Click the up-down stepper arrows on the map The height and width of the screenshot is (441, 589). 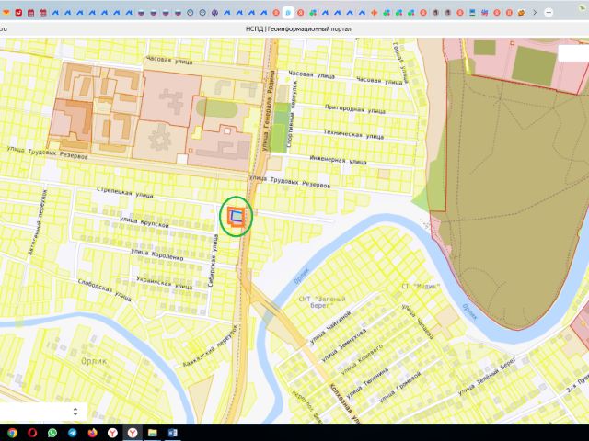[75, 412]
